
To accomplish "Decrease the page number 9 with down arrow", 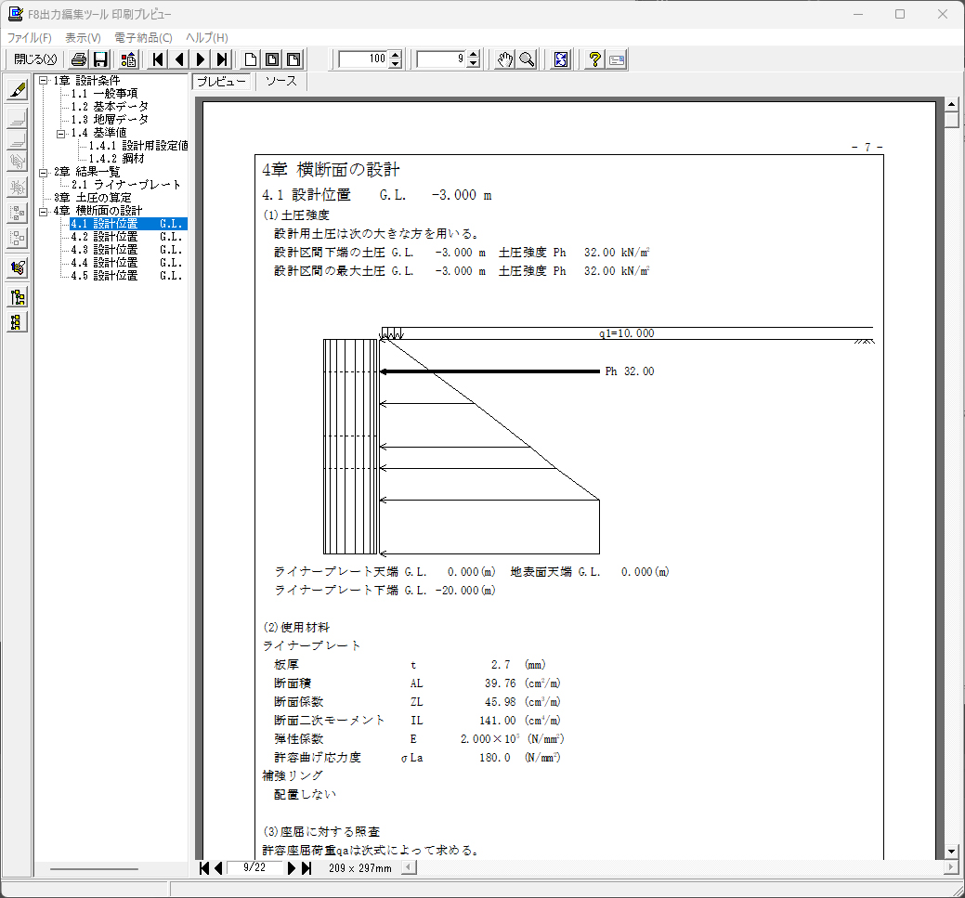I will pos(474,64).
